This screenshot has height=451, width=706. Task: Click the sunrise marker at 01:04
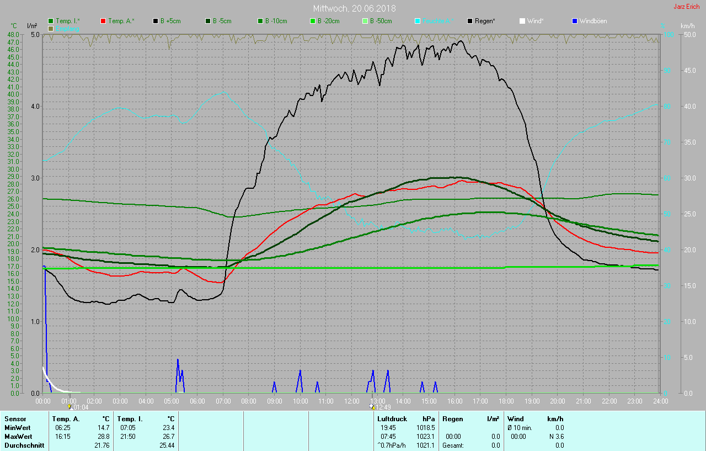tap(70, 407)
